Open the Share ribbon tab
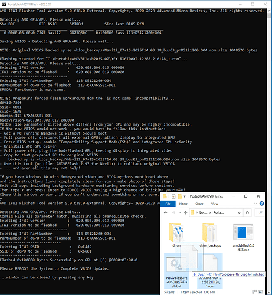272x295 pixels. click(x=199, y=204)
